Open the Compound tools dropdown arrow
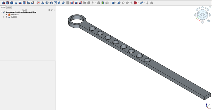Image resolution: width=212 pixels, height=110 pixels. 116,3
